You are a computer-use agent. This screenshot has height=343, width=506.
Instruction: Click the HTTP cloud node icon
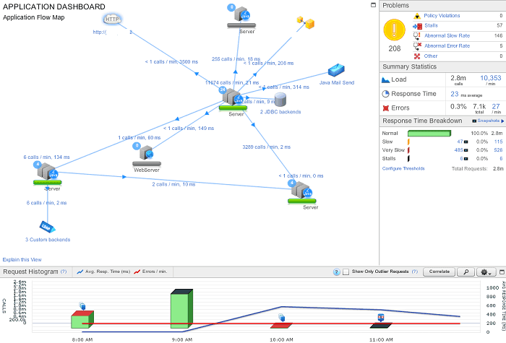[x=111, y=19]
